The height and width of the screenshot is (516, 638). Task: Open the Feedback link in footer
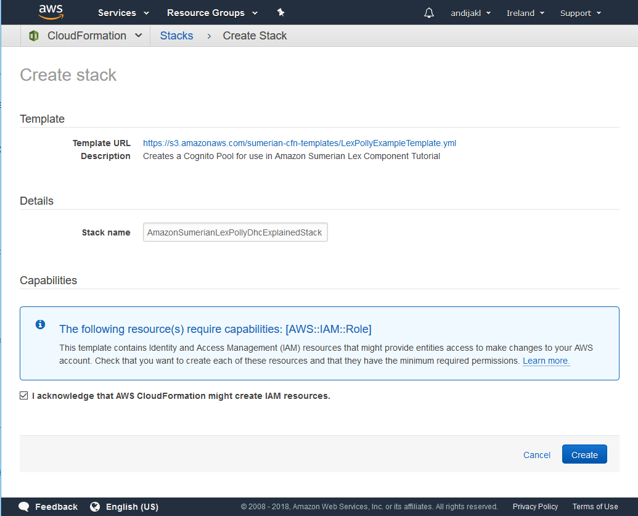click(x=56, y=507)
